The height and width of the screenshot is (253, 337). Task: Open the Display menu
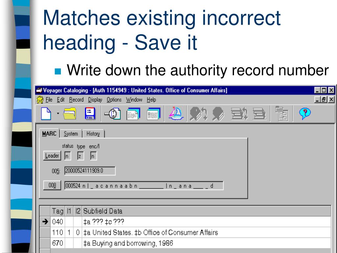tap(95, 99)
